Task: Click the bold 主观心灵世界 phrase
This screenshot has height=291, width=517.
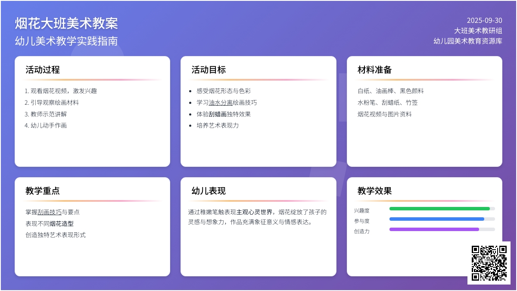Action: (254, 212)
